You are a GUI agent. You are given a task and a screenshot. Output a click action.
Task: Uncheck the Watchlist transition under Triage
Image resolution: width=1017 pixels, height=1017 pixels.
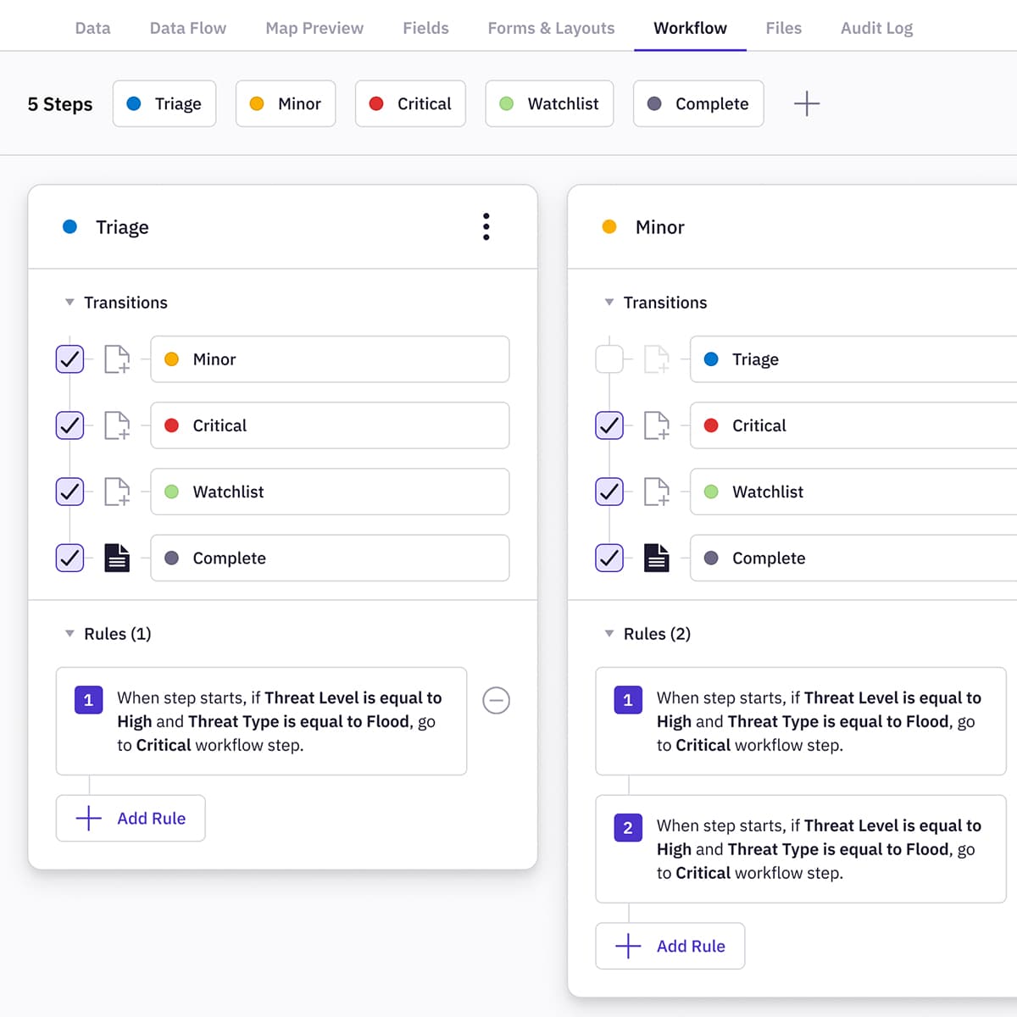[x=69, y=492]
